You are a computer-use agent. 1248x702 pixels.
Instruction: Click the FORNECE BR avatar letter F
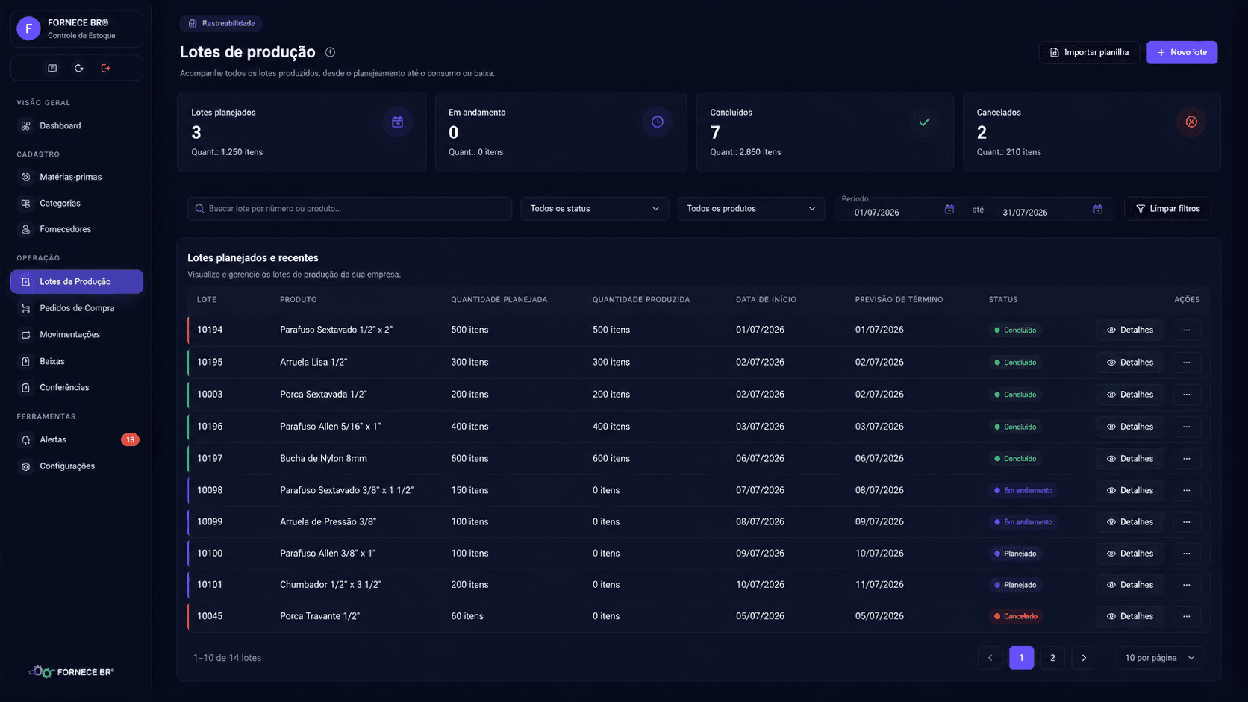point(28,28)
